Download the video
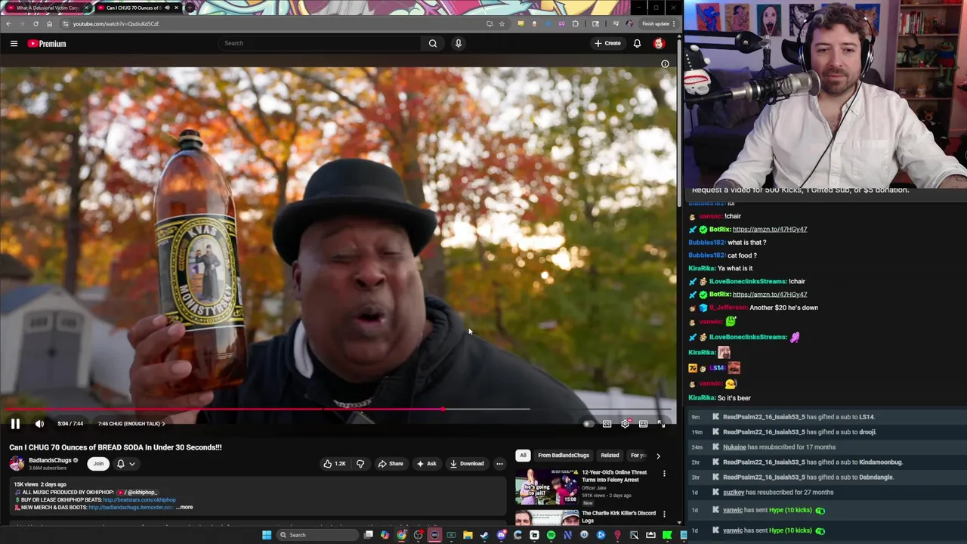 pyautogui.click(x=466, y=463)
